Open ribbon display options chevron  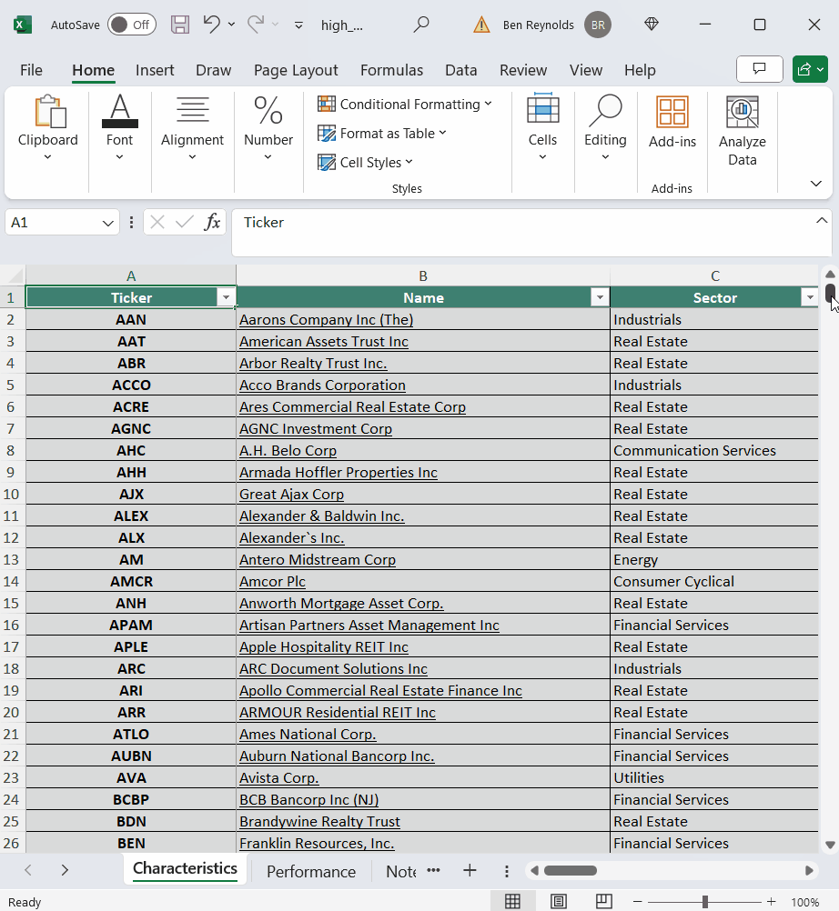pos(815,184)
